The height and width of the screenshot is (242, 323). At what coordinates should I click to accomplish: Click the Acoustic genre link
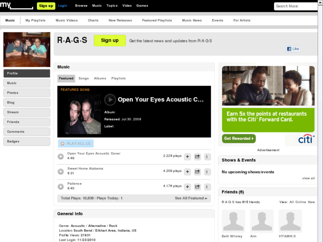click(x=78, y=226)
